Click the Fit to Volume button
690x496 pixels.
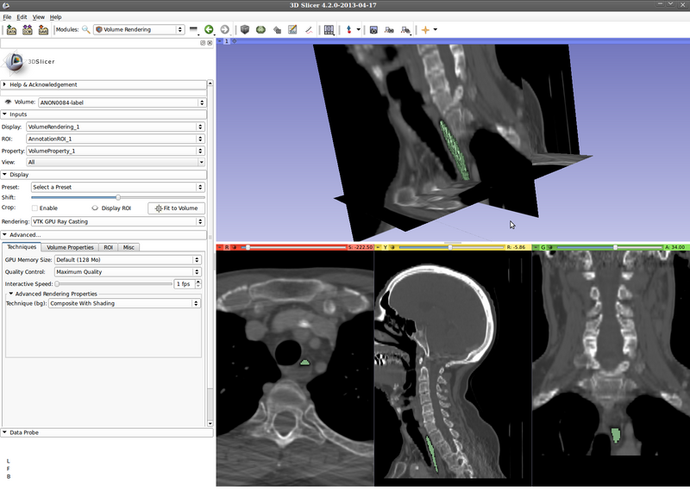click(176, 208)
